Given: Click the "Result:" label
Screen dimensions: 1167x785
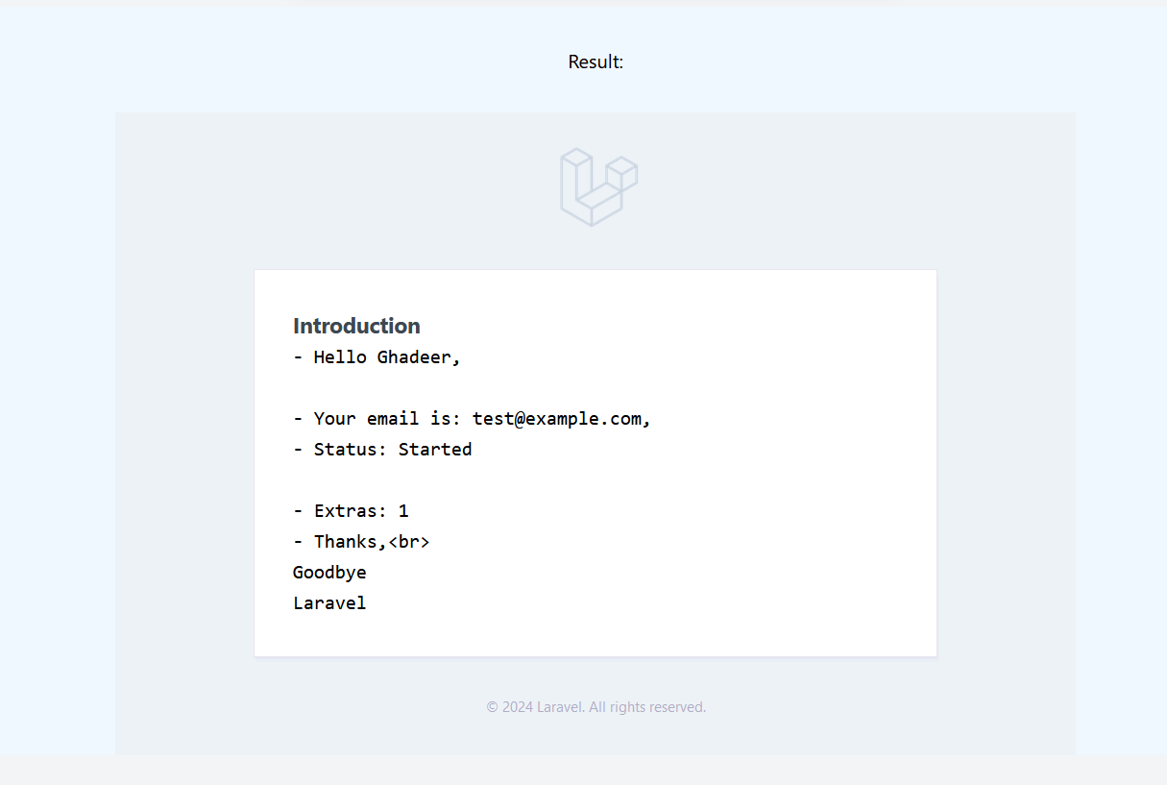Looking at the screenshot, I should click(596, 62).
